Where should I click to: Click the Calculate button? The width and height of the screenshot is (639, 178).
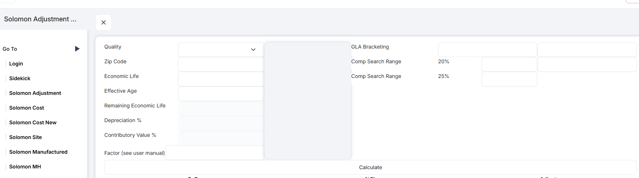[x=370, y=167]
